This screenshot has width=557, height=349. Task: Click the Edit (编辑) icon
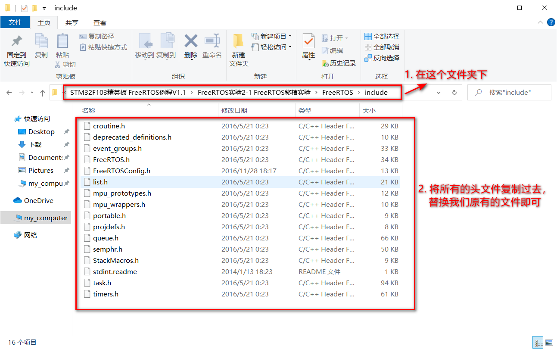[x=325, y=50]
